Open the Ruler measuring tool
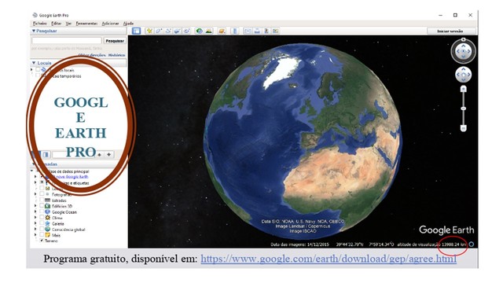 234,31
